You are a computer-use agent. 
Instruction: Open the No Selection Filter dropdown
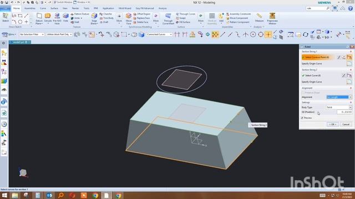(32, 34)
